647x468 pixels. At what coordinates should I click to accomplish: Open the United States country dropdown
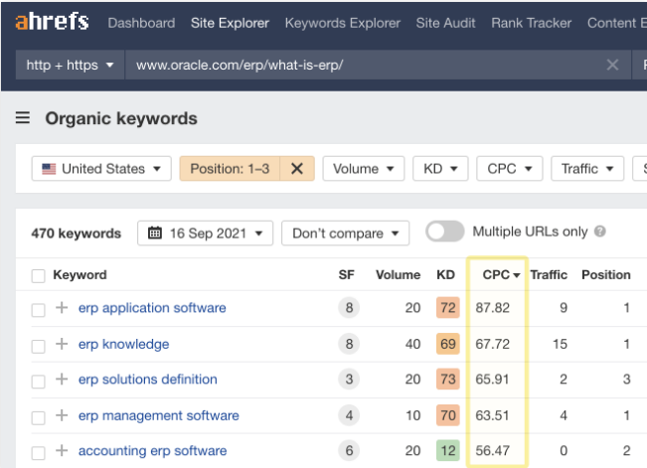pos(101,168)
